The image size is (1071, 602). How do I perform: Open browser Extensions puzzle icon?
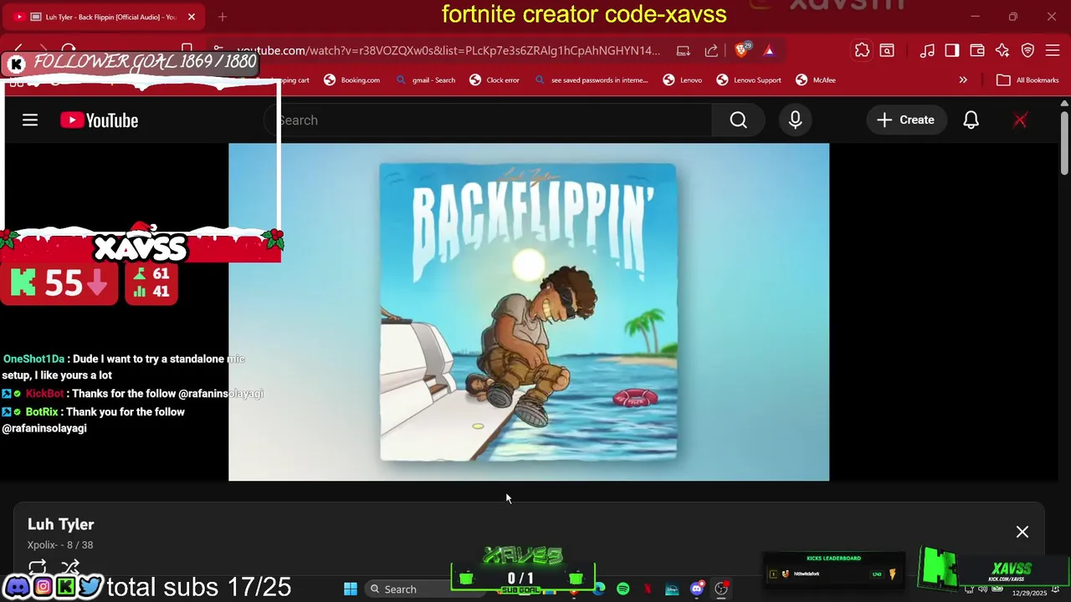click(x=862, y=50)
